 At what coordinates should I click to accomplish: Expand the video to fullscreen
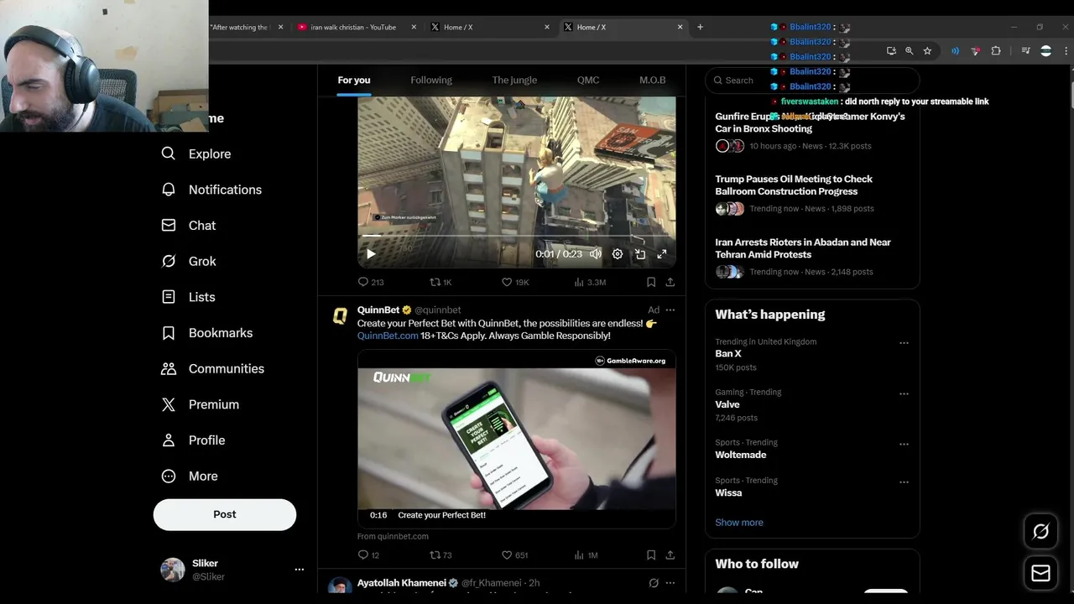coord(662,254)
